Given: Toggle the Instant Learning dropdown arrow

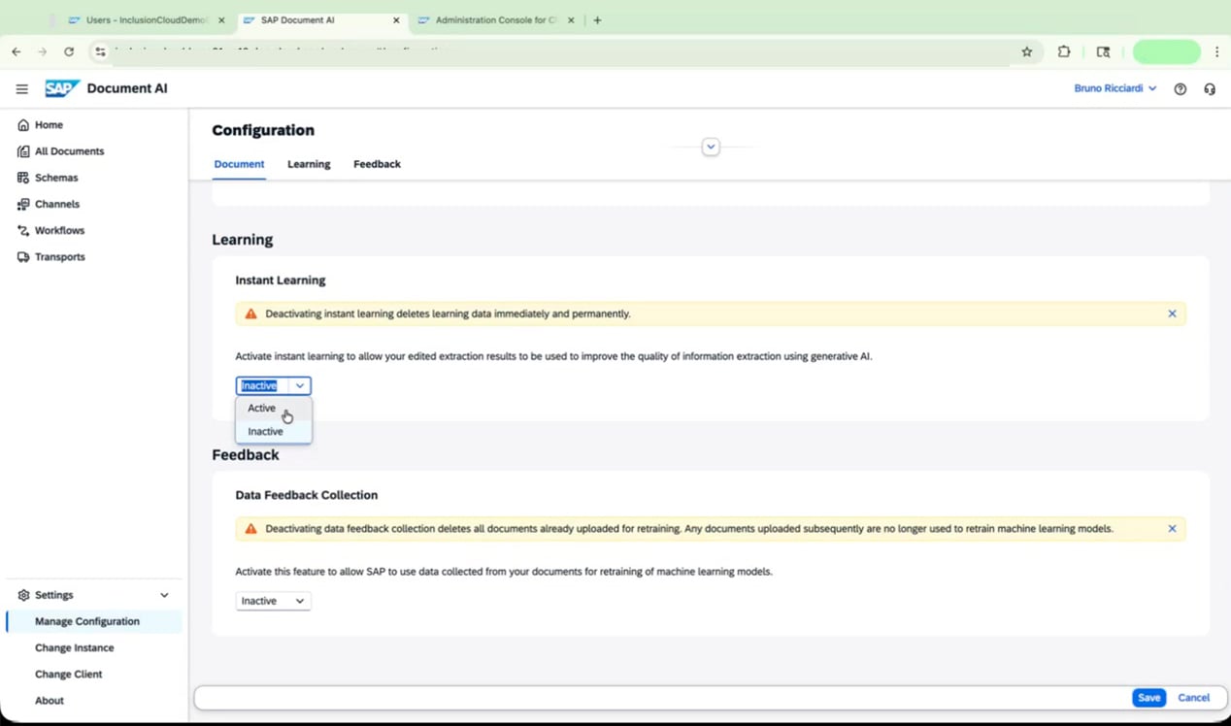Looking at the screenshot, I should tap(300, 385).
